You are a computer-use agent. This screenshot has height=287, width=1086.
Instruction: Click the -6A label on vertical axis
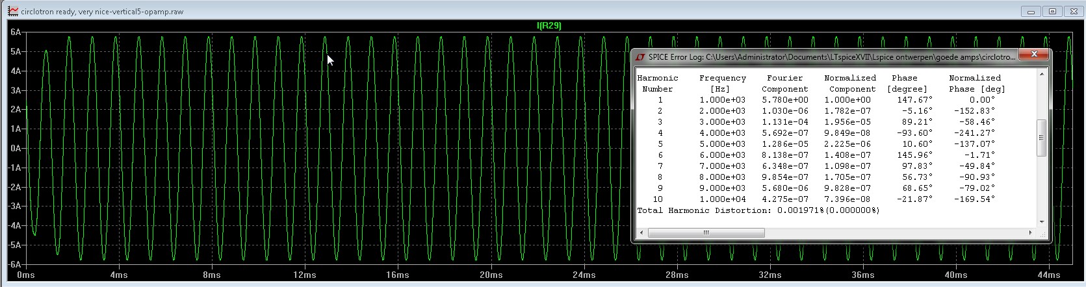[x=14, y=264]
